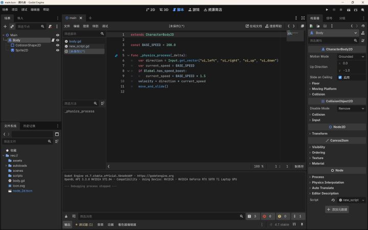This screenshot has width=368, height=230.
Task: Open the top 帮助 help menu
Action: (x=46, y=10)
